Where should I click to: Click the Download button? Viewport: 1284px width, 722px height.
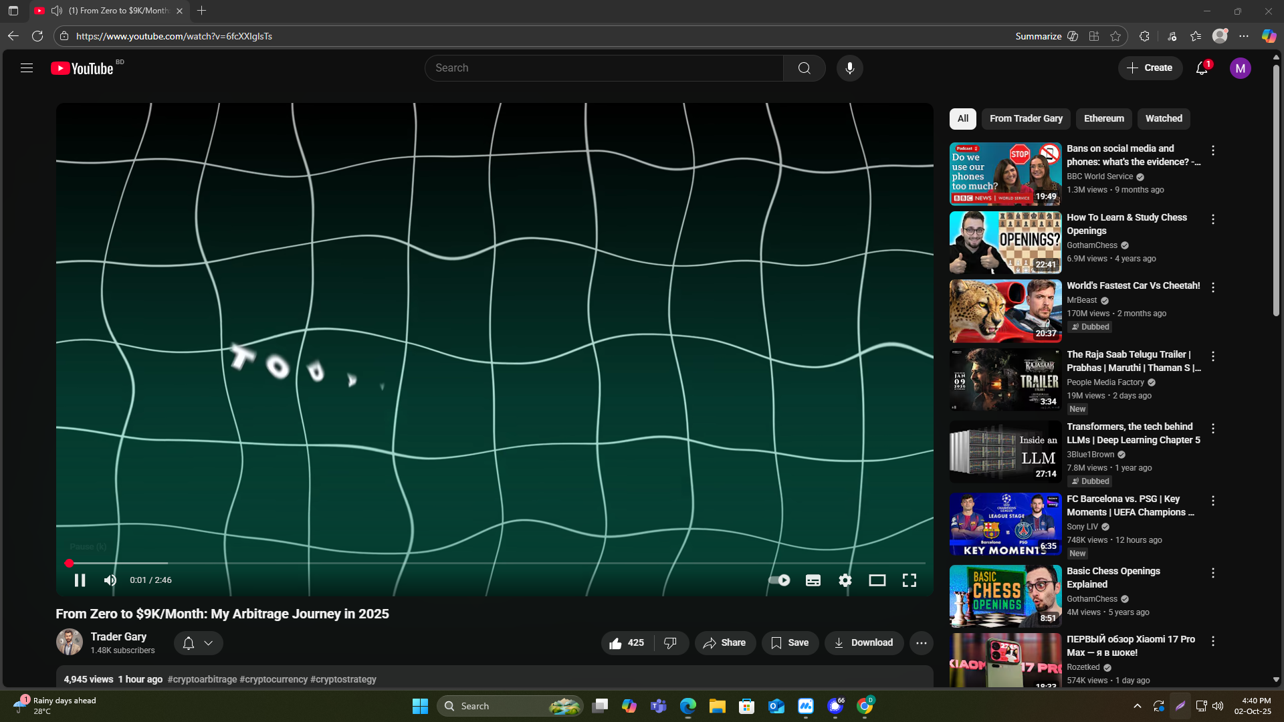coord(863,642)
